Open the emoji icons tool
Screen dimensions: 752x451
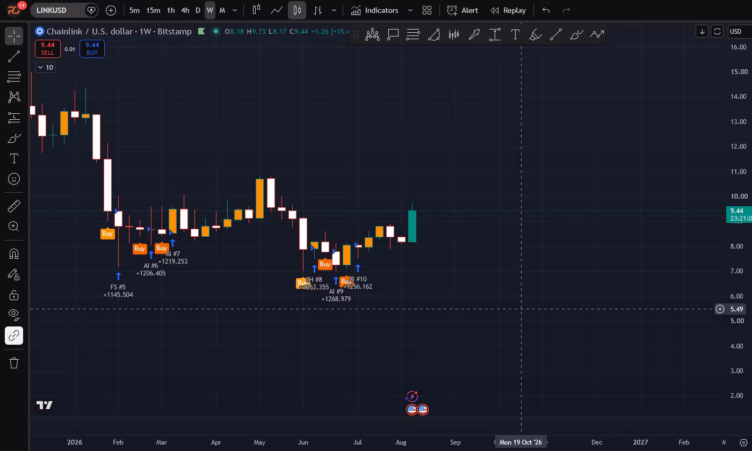tap(14, 179)
